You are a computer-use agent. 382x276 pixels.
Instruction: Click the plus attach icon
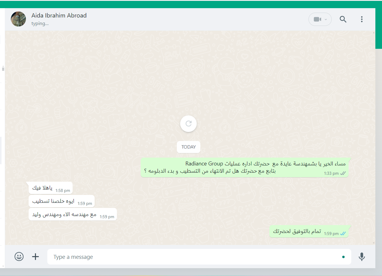pyautogui.click(x=36, y=256)
